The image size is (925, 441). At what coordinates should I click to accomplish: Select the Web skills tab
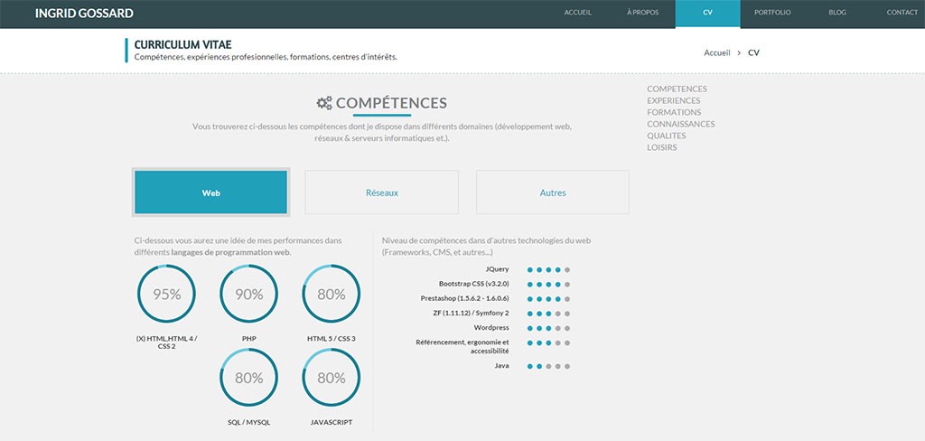point(211,192)
